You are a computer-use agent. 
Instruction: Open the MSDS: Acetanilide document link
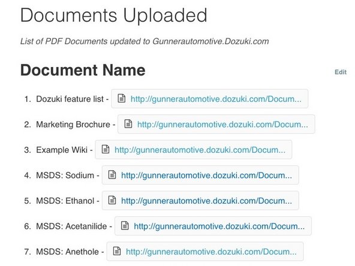click(219, 226)
